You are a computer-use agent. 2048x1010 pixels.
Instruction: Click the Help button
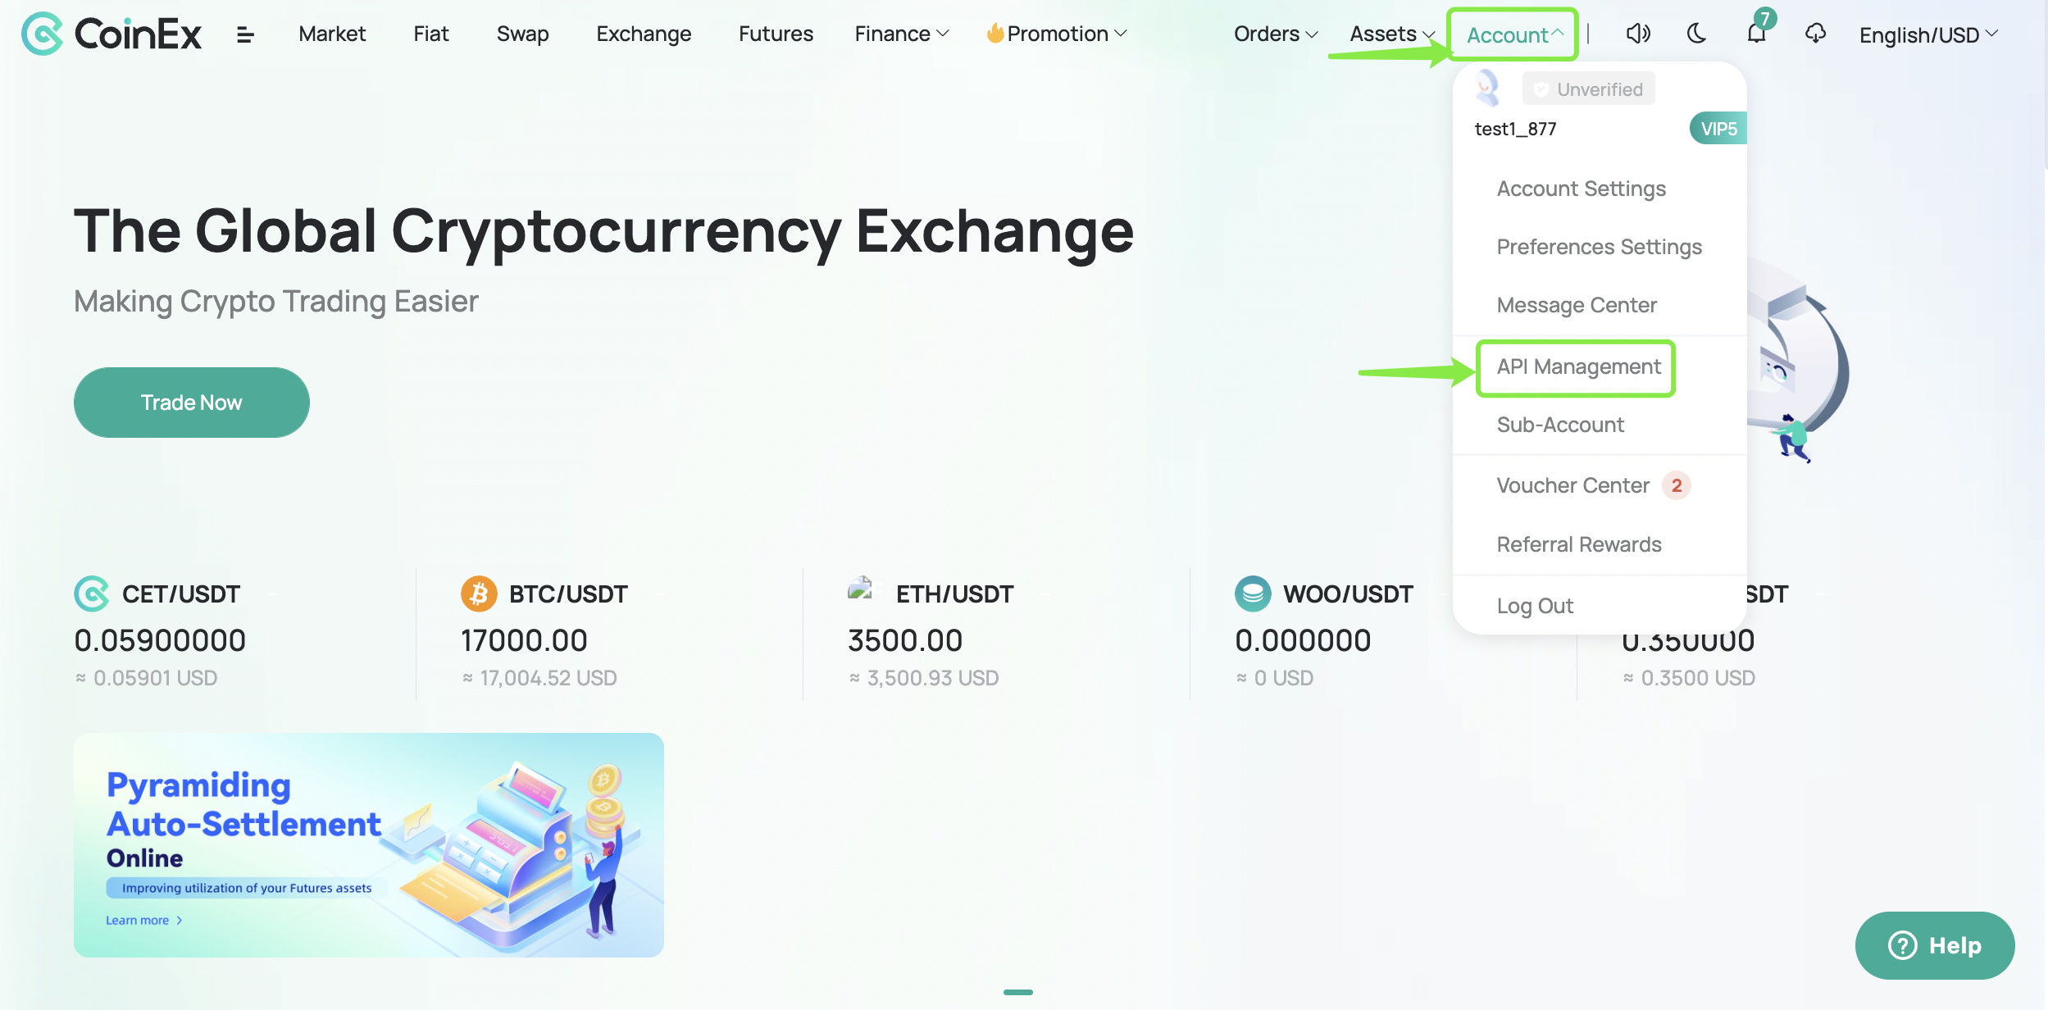[x=1934, y=945]
